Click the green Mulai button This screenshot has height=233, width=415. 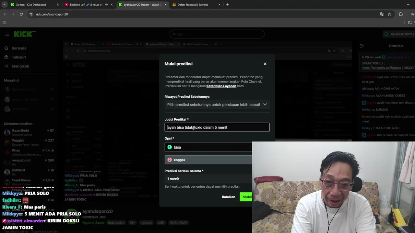point(246,197)
